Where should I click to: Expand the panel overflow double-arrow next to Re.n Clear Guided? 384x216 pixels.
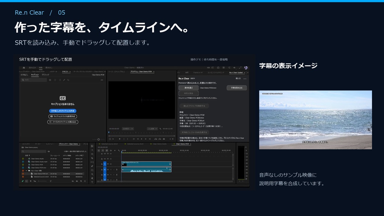click(x=247, y=73)
